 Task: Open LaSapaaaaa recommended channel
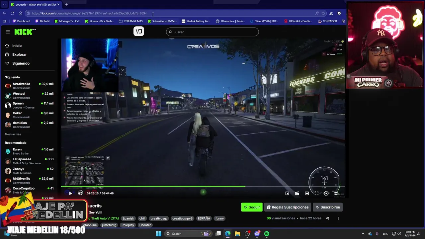click(29, 161)
